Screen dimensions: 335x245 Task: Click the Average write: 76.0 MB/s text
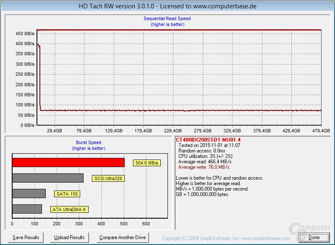pyautogui.click(x=204, y=167)
